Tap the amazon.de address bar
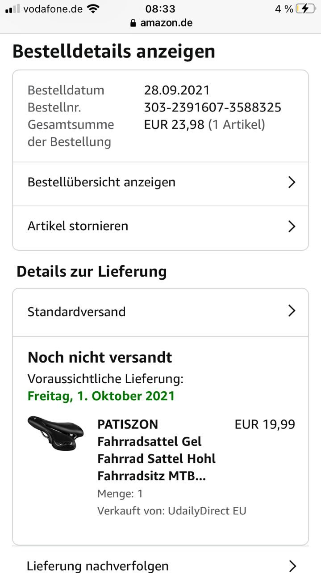The image size is (321, 573). 161,23
